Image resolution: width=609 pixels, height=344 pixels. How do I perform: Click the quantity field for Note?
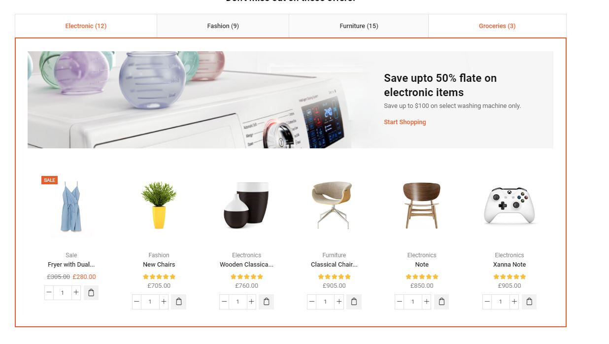(x=413, y=302)
